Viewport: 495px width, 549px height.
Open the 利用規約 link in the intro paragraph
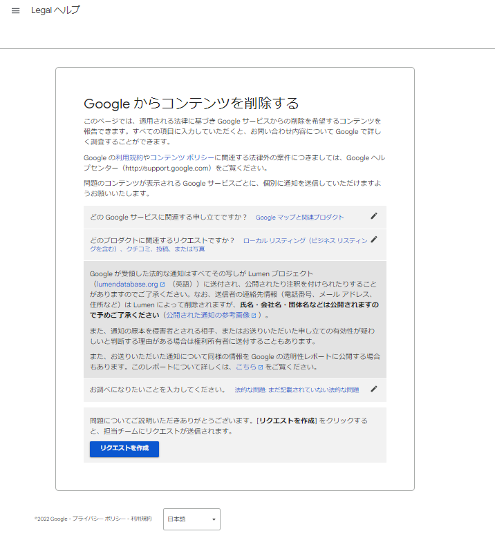[129, 158]
